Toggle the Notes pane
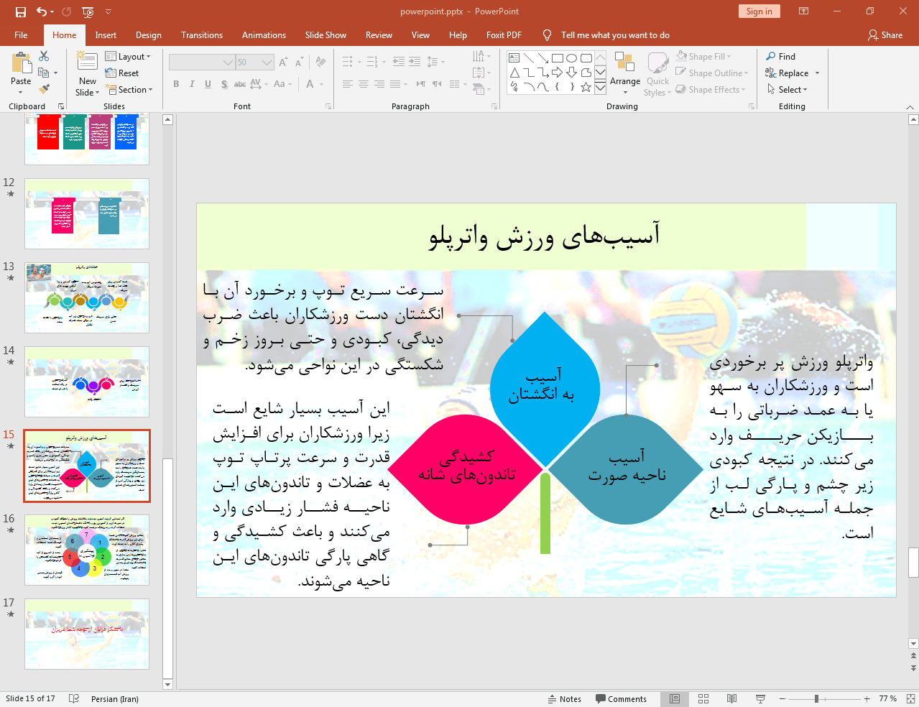919x707 pixels. point(565,698)
